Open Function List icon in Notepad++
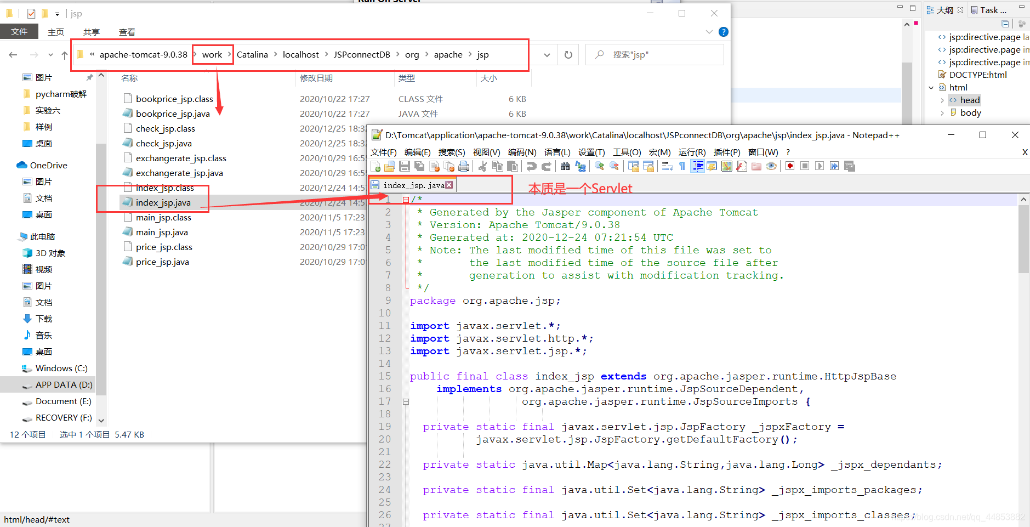 tap(742, 166)
